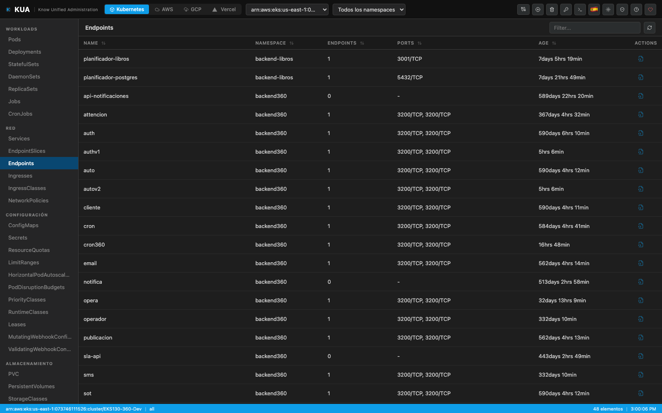Click the Filter input field

pos(595,28)
